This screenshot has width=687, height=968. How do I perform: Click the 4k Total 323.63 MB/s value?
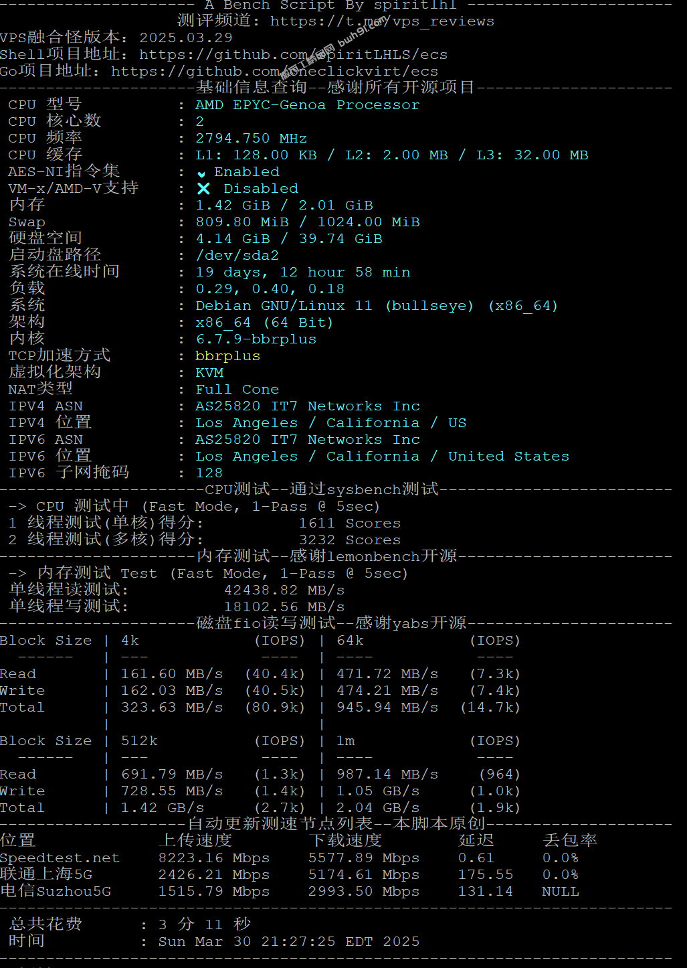tap(172, 708)
